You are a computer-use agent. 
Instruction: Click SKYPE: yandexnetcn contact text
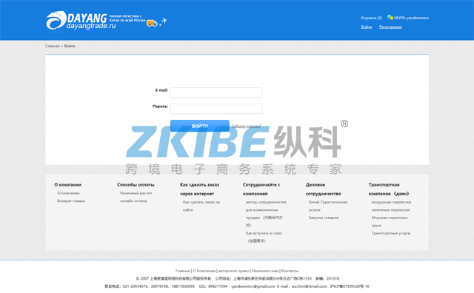click(x=411, y=18)
